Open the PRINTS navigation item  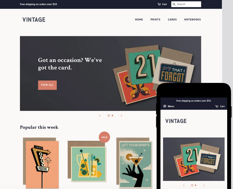point(155,20)
